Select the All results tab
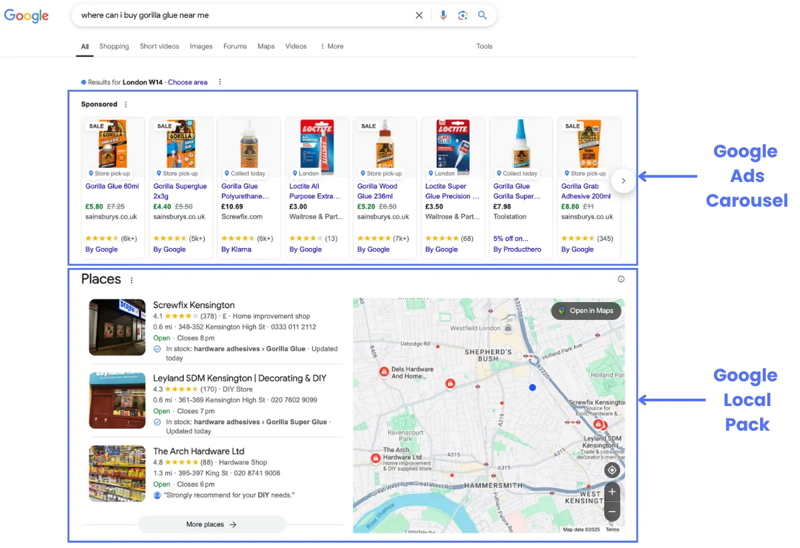This screenshot has width=800, height=548. pyautogui.click(x=85, y=47)
